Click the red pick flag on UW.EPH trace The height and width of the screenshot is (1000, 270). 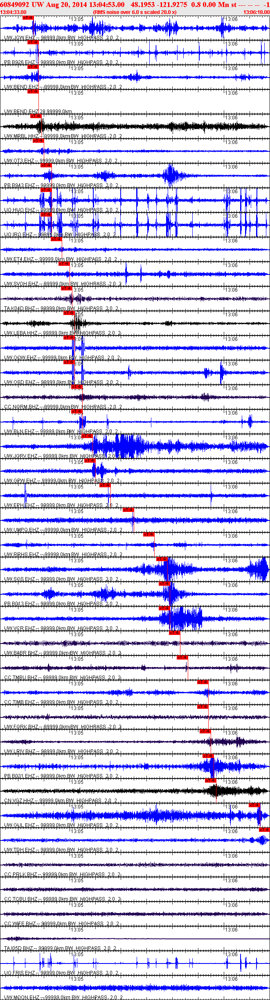pos(105,485)
